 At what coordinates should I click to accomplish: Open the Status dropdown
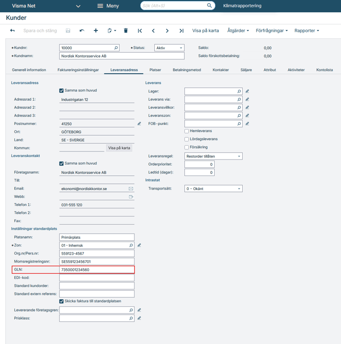coord(169,48)
